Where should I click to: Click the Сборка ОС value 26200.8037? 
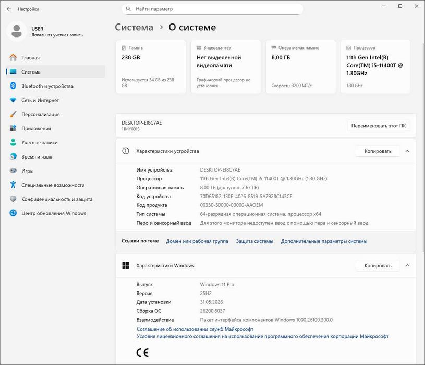[213, 311]
